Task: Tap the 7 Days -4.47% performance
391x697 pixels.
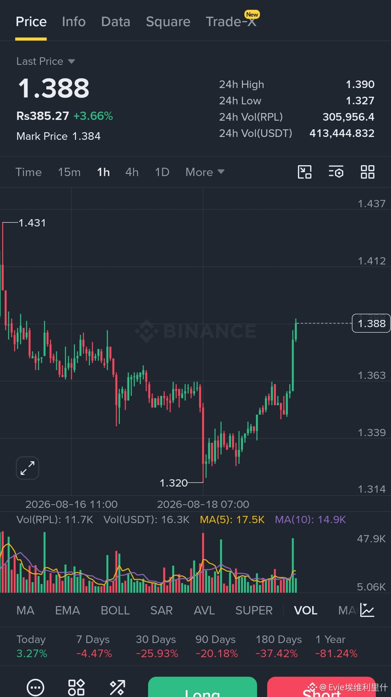Action: [94, 646]
